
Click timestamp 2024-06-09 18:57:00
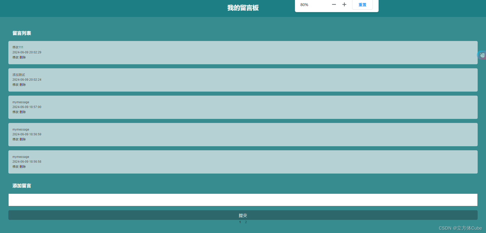pos(27,107)
